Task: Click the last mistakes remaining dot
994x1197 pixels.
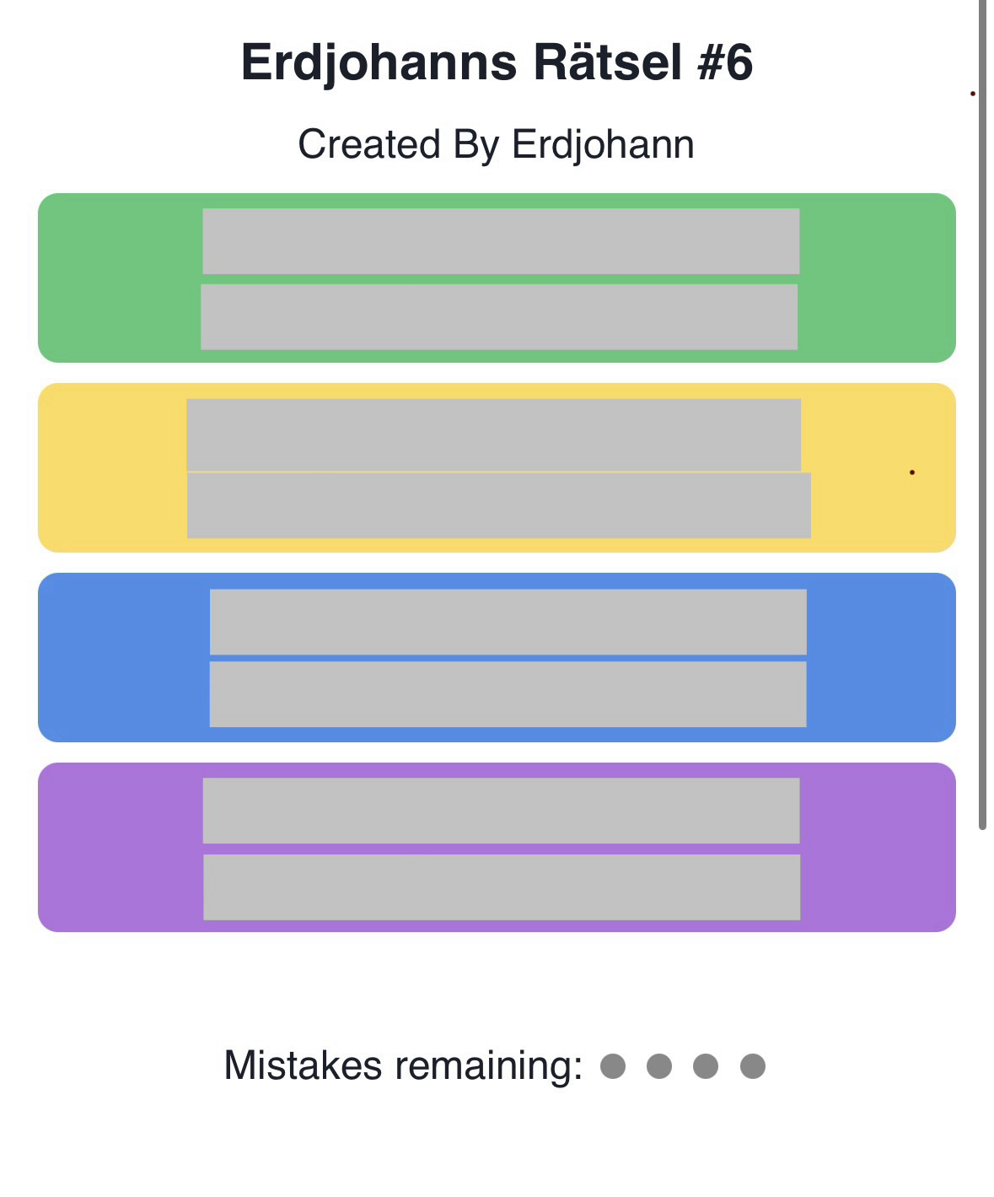Action: 752,1065
